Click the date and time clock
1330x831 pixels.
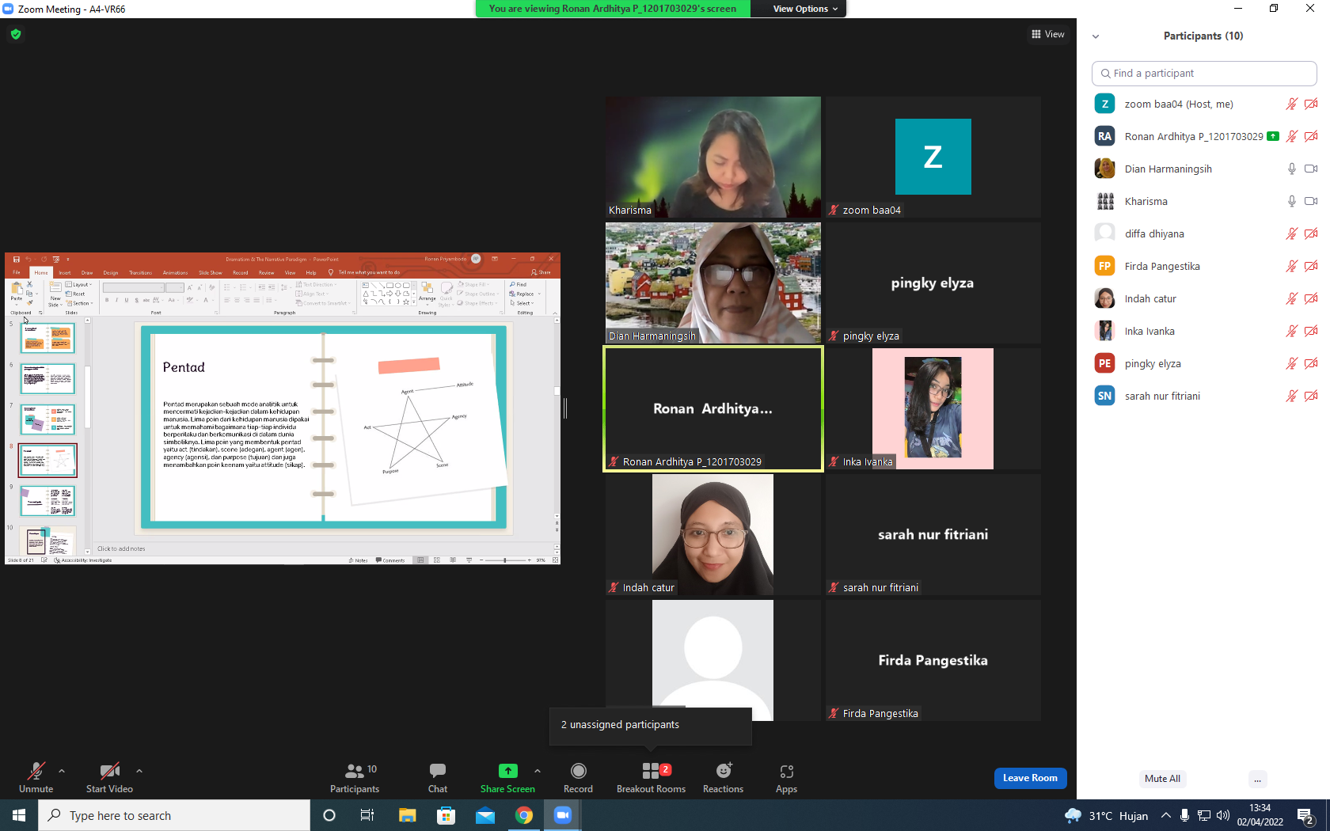tap(1260, 815)
